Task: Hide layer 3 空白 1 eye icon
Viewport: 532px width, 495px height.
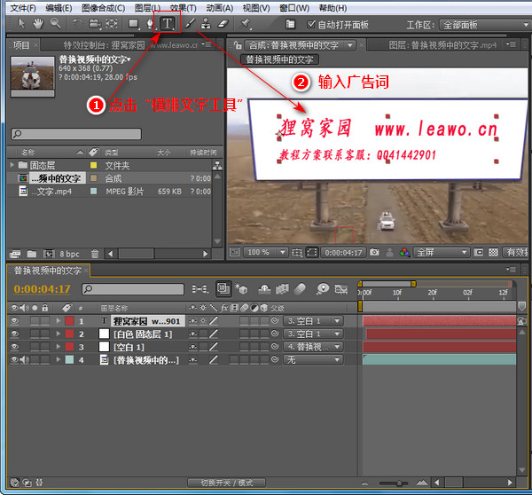Action: point(14,347)
